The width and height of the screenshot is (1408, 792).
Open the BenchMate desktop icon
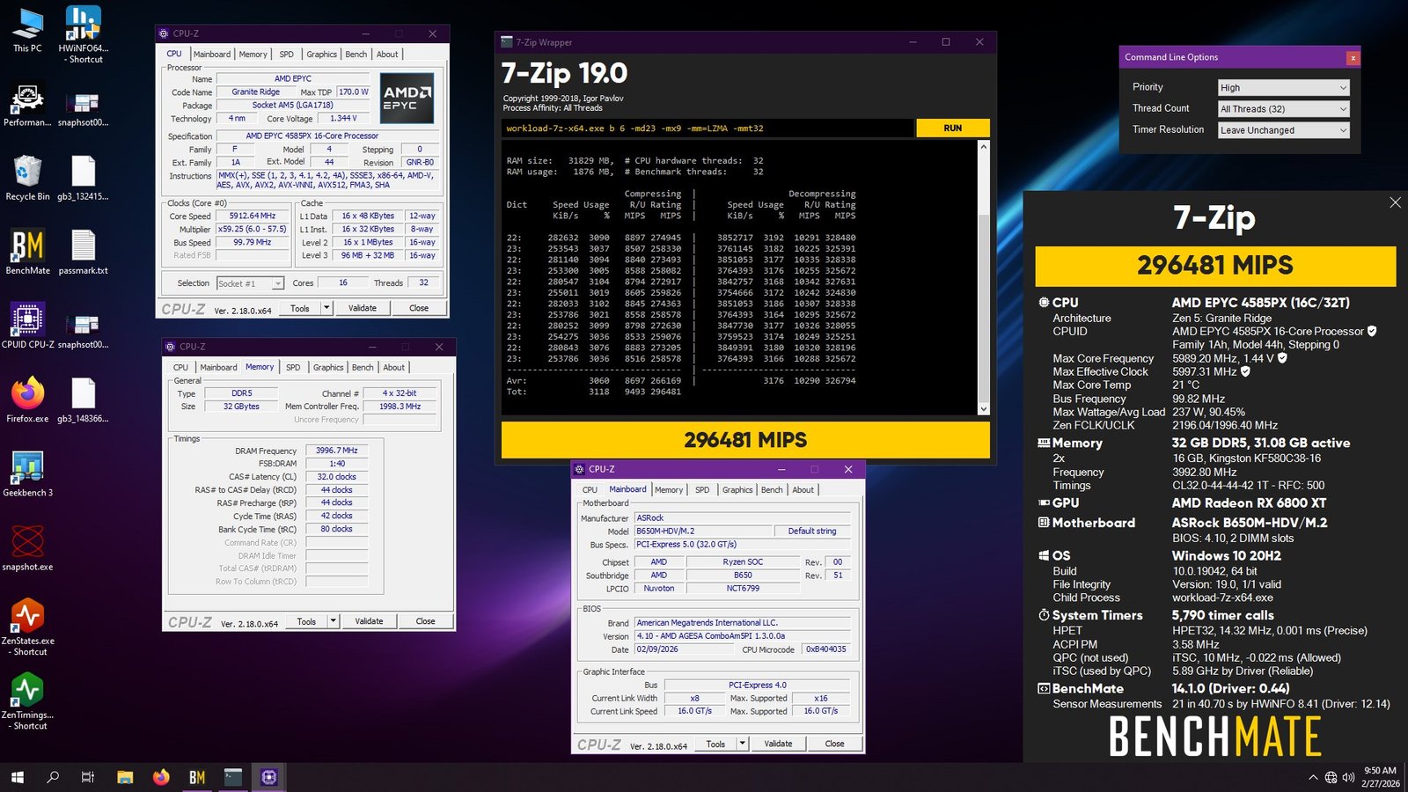tap(27, 246)
